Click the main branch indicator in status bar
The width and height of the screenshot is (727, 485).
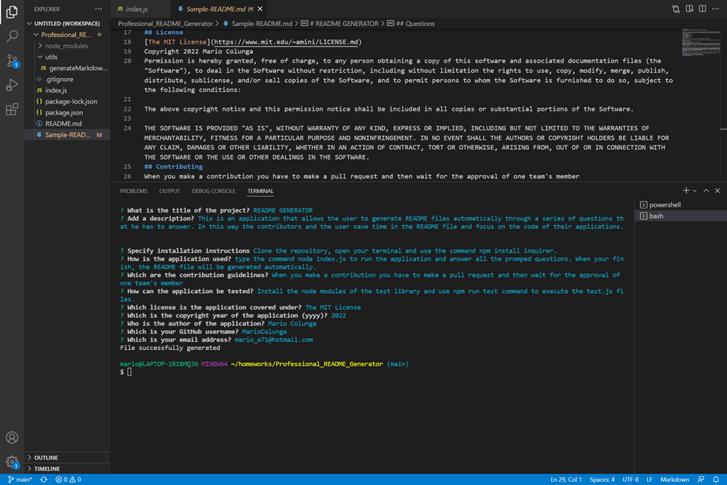click(21, 479)
